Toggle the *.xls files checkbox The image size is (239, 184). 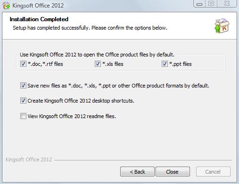coord(98,64)
